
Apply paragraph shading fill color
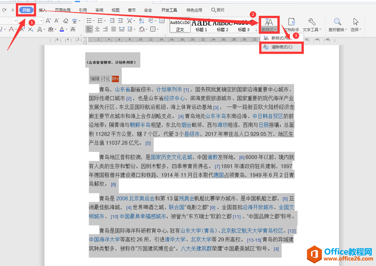click(142, 29)
